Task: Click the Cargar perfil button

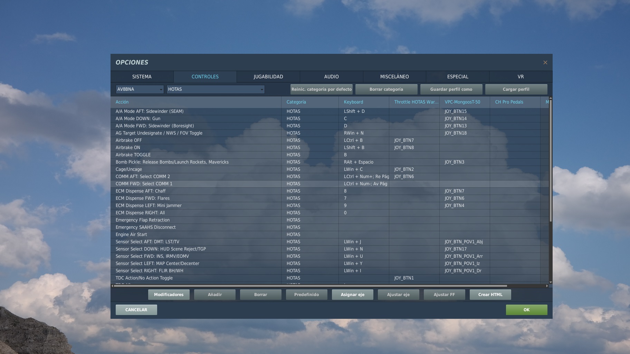Action: 516,89
